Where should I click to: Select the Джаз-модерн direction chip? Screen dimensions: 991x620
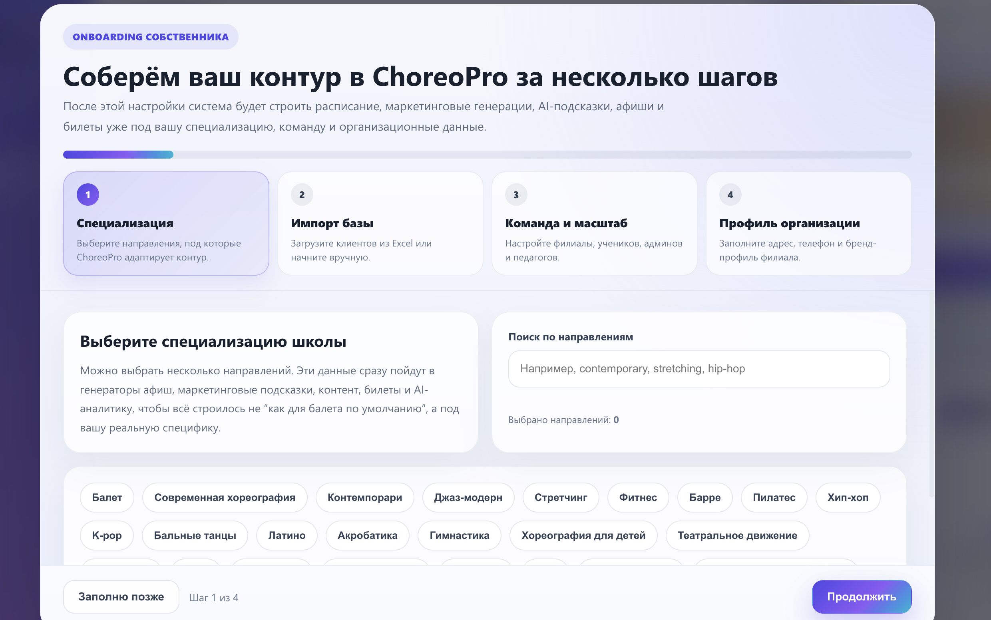tap(468, 497)
